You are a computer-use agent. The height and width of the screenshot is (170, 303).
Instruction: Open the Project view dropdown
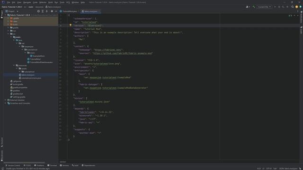point(12,11)
